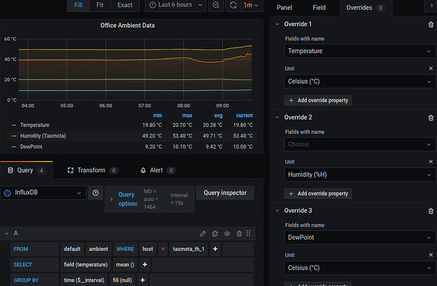Viewport: 437px width, 286px height.
Task: Remove Unit property from Override 2
Action: pyautogui.click(x=431, y=162)
